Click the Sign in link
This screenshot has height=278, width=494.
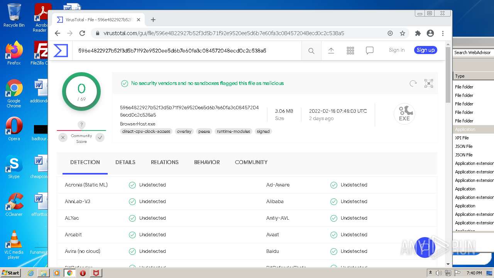pyautogui.click(x=397, y=50)
